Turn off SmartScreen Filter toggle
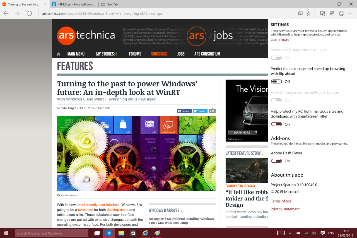 coord(276,124)
